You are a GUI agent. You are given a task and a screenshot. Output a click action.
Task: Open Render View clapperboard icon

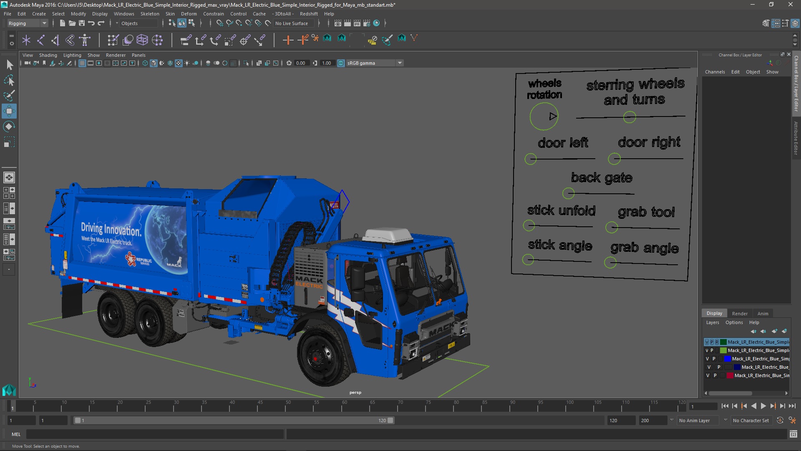pos(338,23)
